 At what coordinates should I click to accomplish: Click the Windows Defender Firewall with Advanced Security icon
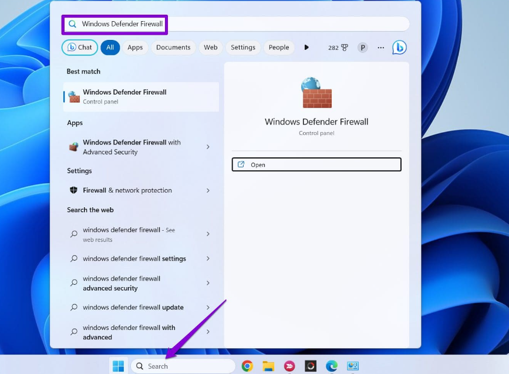click(x=74, y=147)
